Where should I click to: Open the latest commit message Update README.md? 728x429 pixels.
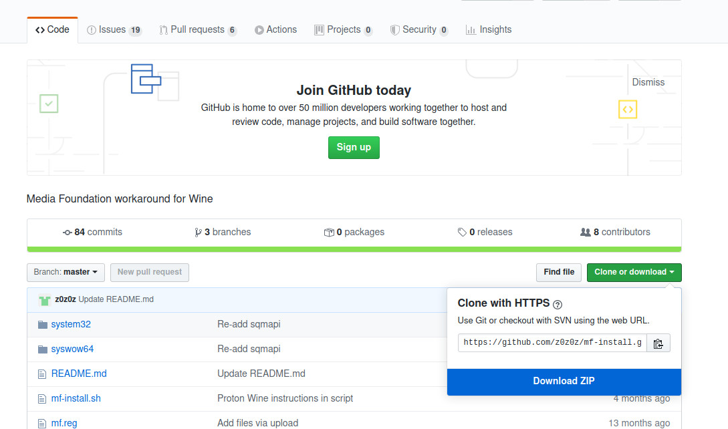pos(116,299)
